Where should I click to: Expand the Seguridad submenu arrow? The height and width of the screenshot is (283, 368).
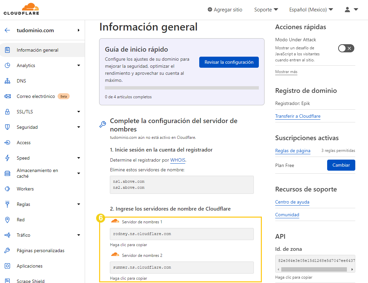(79, 127)
